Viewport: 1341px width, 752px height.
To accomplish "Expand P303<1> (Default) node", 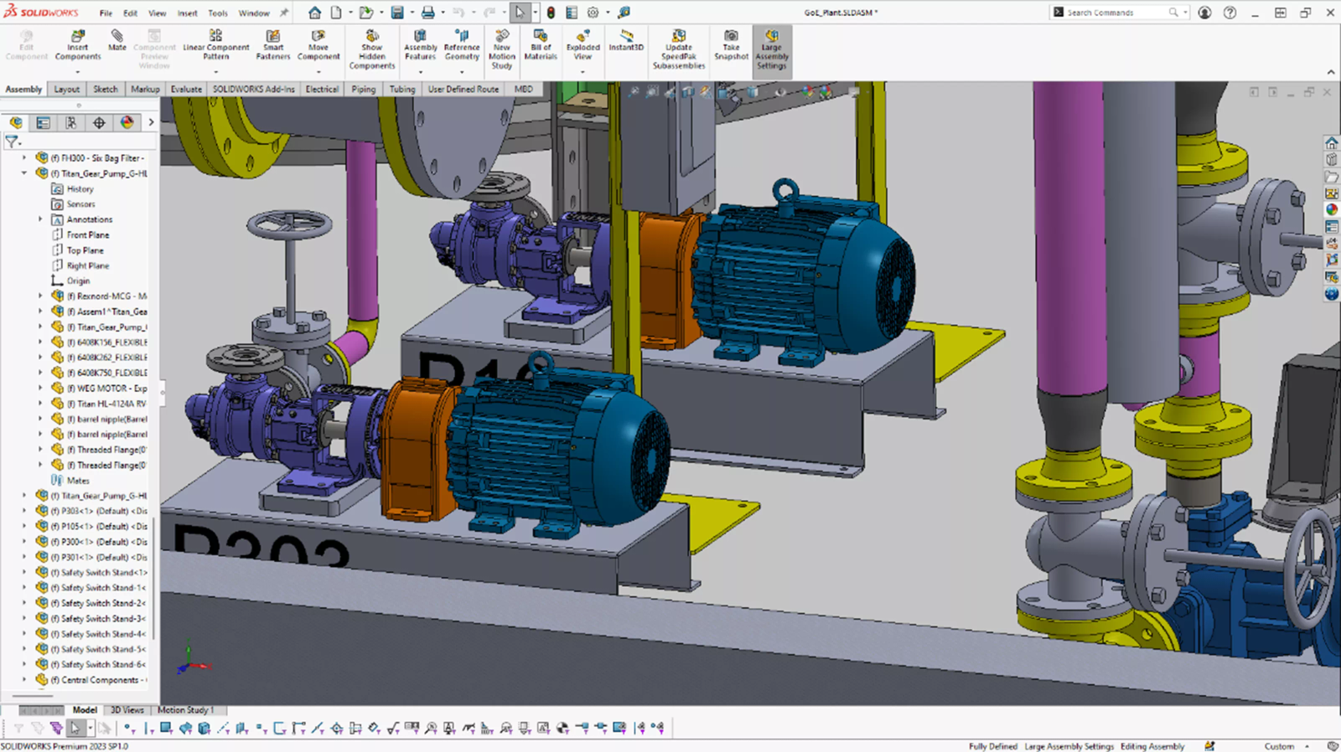I will 24,511.
